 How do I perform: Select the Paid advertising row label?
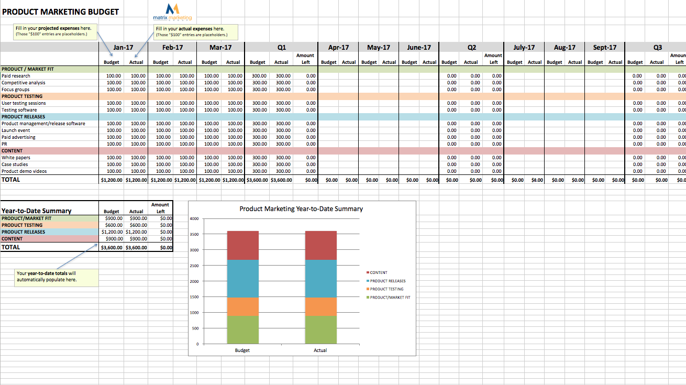click(x=18, y=137)
